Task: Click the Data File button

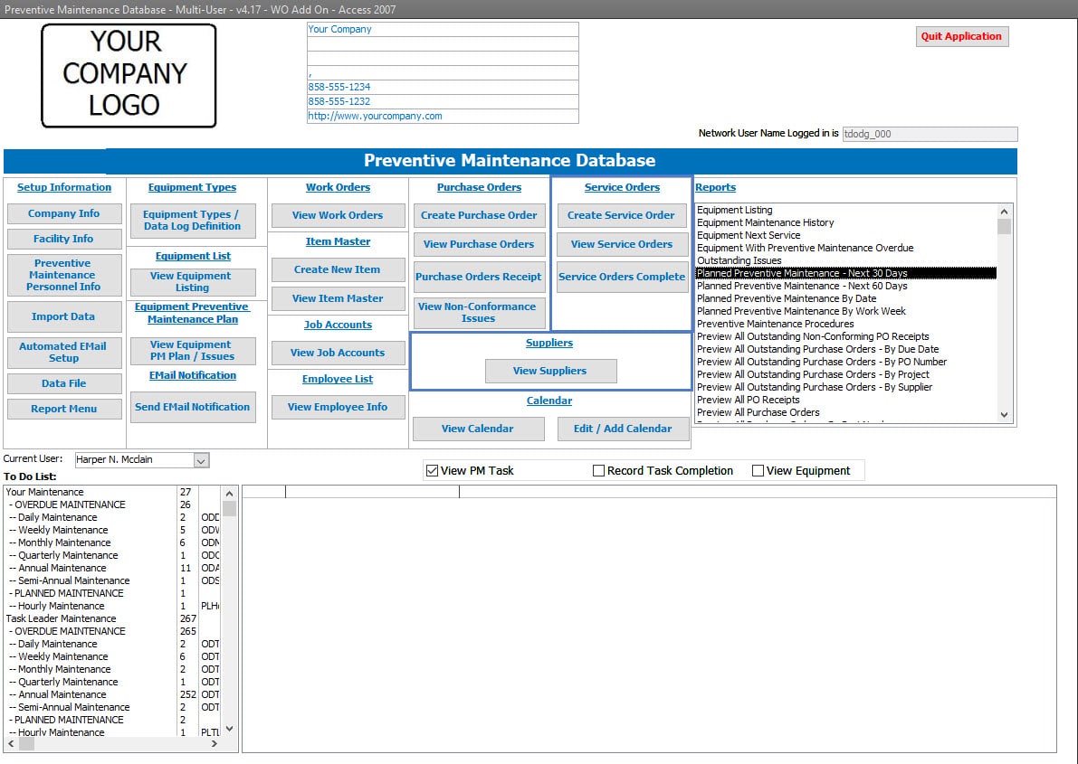Action: (x=64, y=383)
